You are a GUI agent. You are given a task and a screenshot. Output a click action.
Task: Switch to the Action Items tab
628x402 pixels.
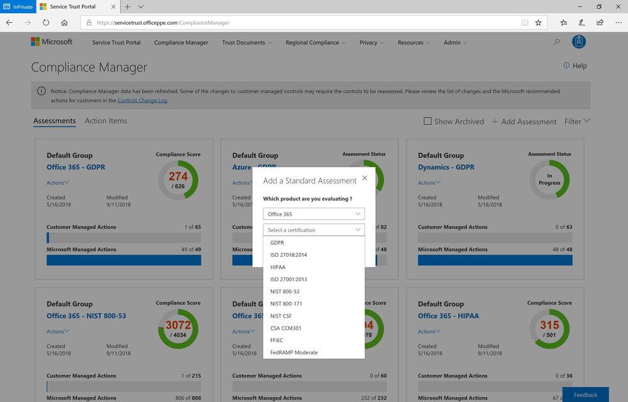point(106,121)
